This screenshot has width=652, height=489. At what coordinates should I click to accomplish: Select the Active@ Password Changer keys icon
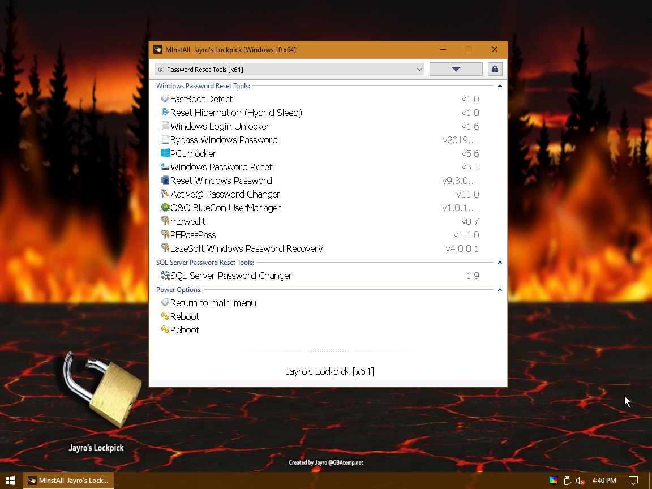coord(165,194)
